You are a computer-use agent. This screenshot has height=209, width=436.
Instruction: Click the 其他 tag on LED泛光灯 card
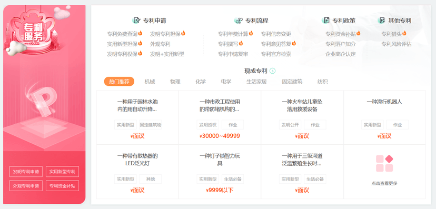click(x=151, y=179)
